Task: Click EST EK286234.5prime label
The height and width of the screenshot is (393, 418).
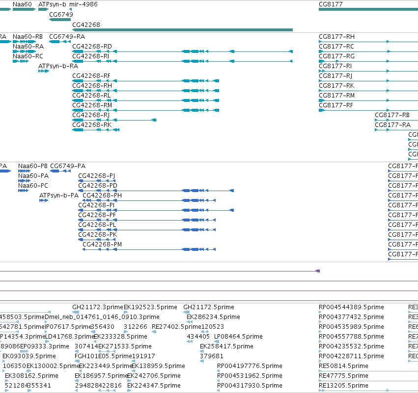Action: 213,317
